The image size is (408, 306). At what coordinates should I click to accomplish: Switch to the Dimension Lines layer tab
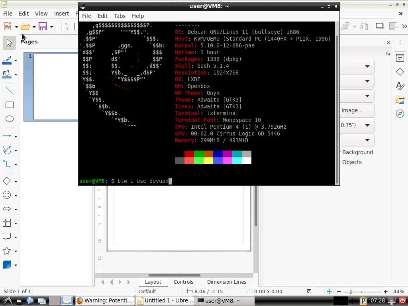click(x=226, y=282)
